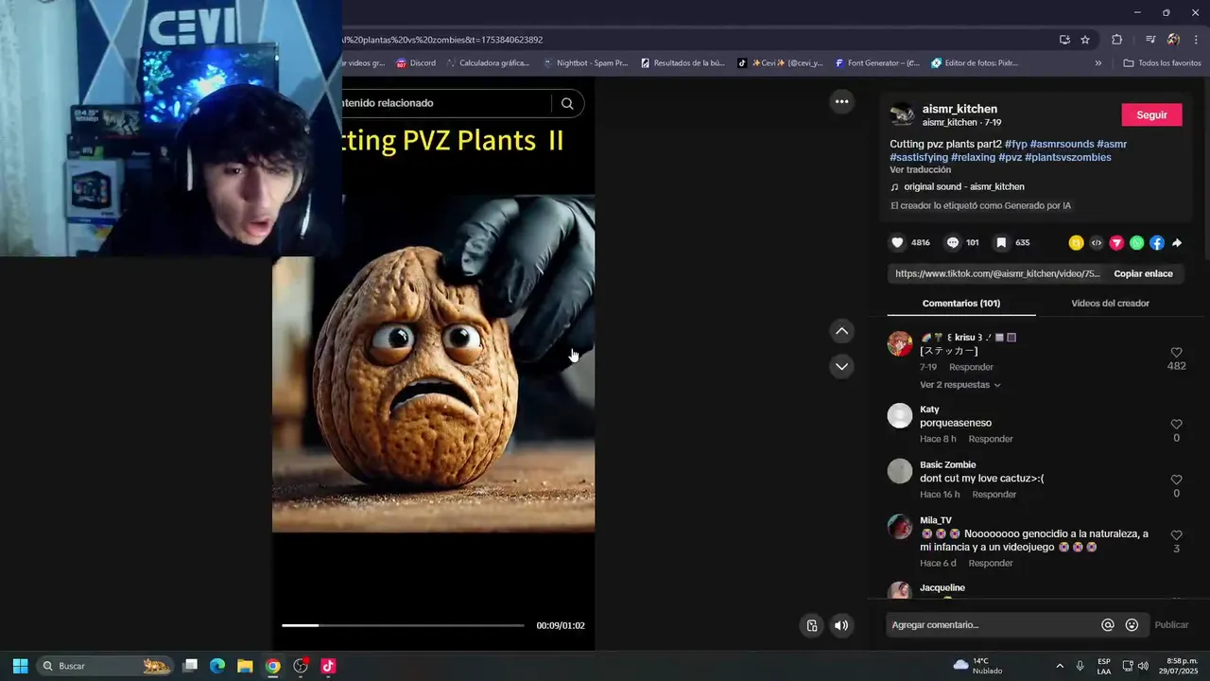Open Chrome media controls icon
Image resolution: width=1210 pixels, height=681 pixels.
point(1150,40)
